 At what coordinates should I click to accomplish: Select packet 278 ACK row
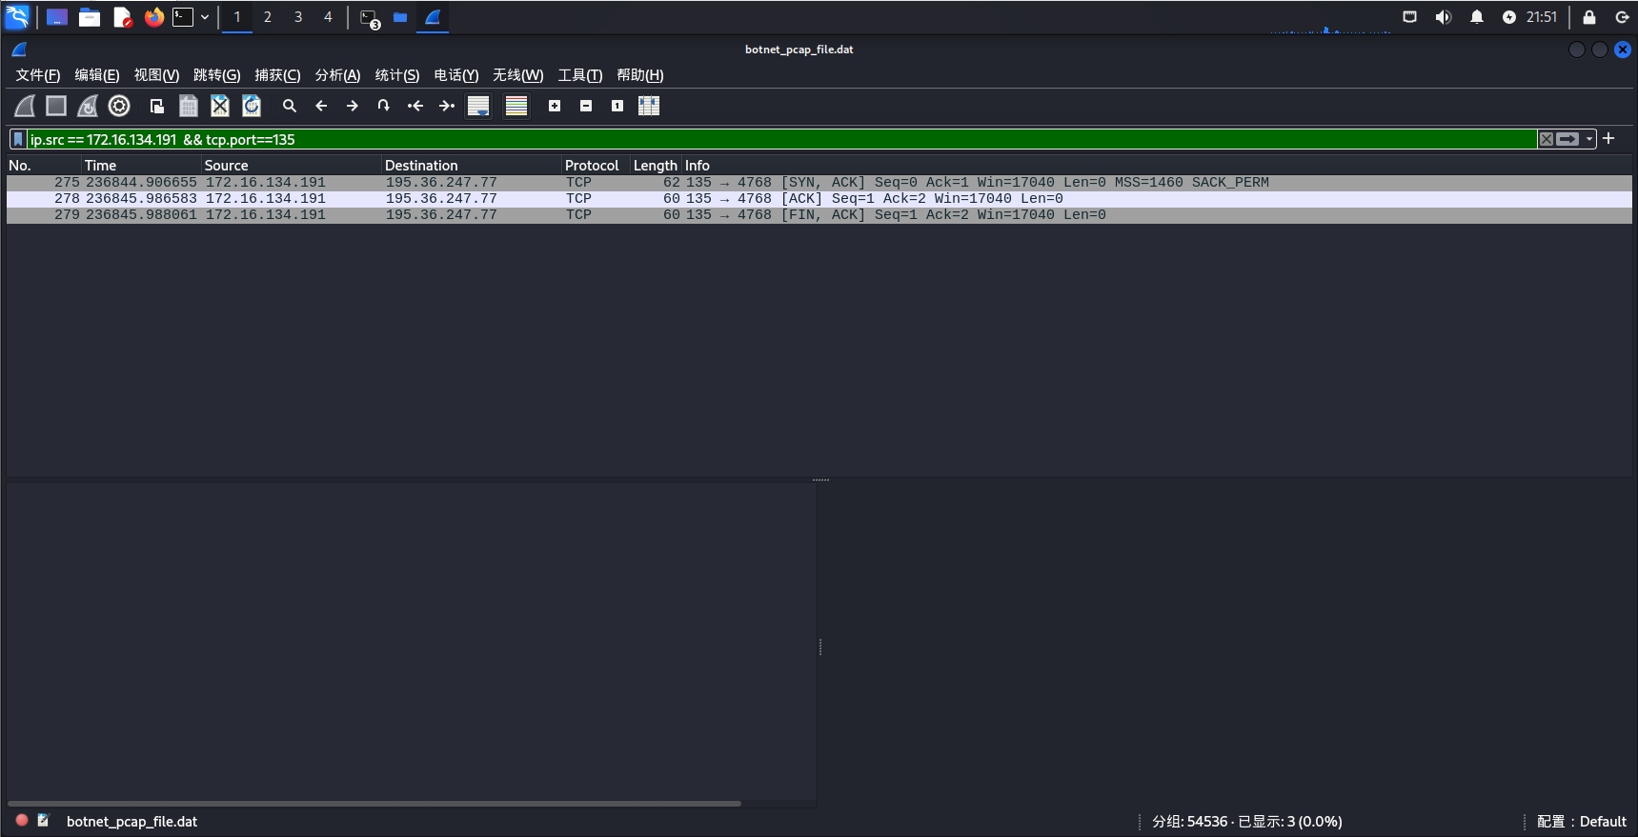[819, 199]
